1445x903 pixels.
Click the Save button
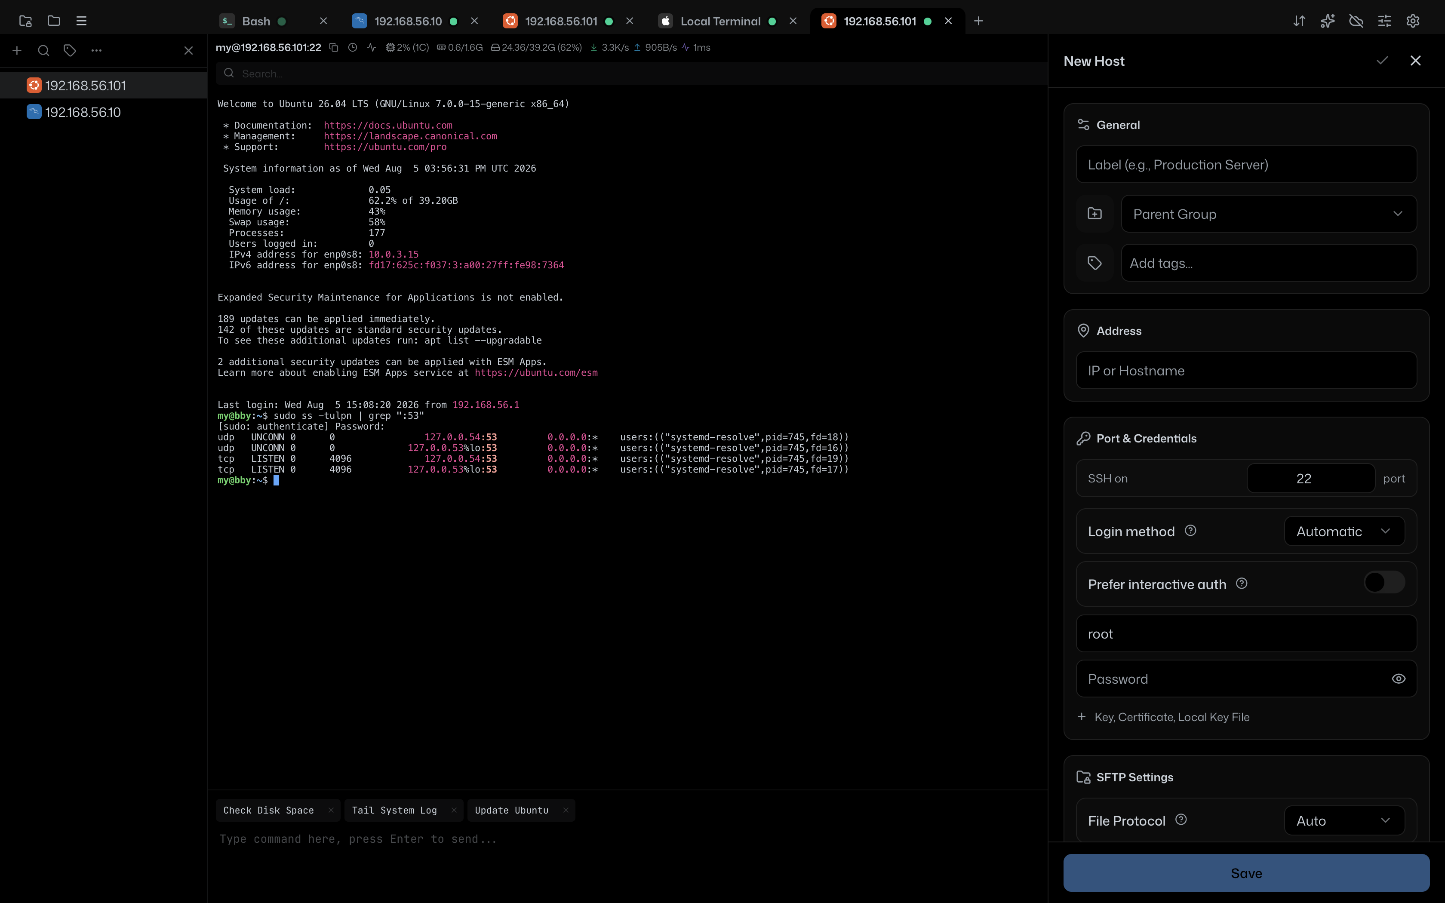1246,872
